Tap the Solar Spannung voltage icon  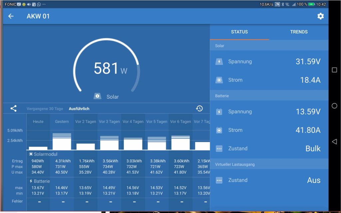coord(219,62)
